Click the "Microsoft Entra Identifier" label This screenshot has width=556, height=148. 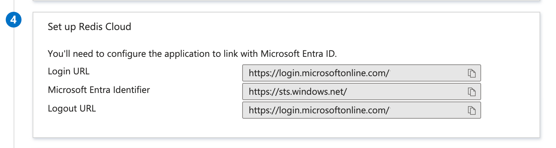coord(99,90)
